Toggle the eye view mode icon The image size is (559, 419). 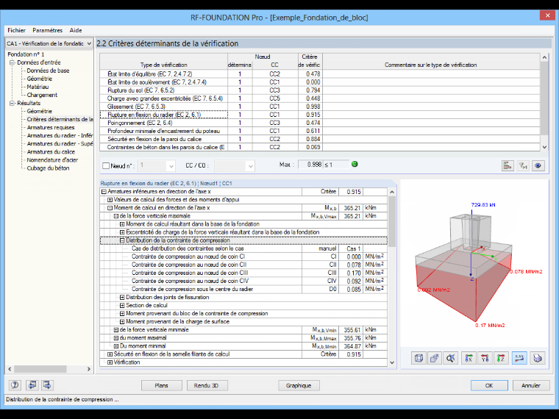[x=538, y=165]
